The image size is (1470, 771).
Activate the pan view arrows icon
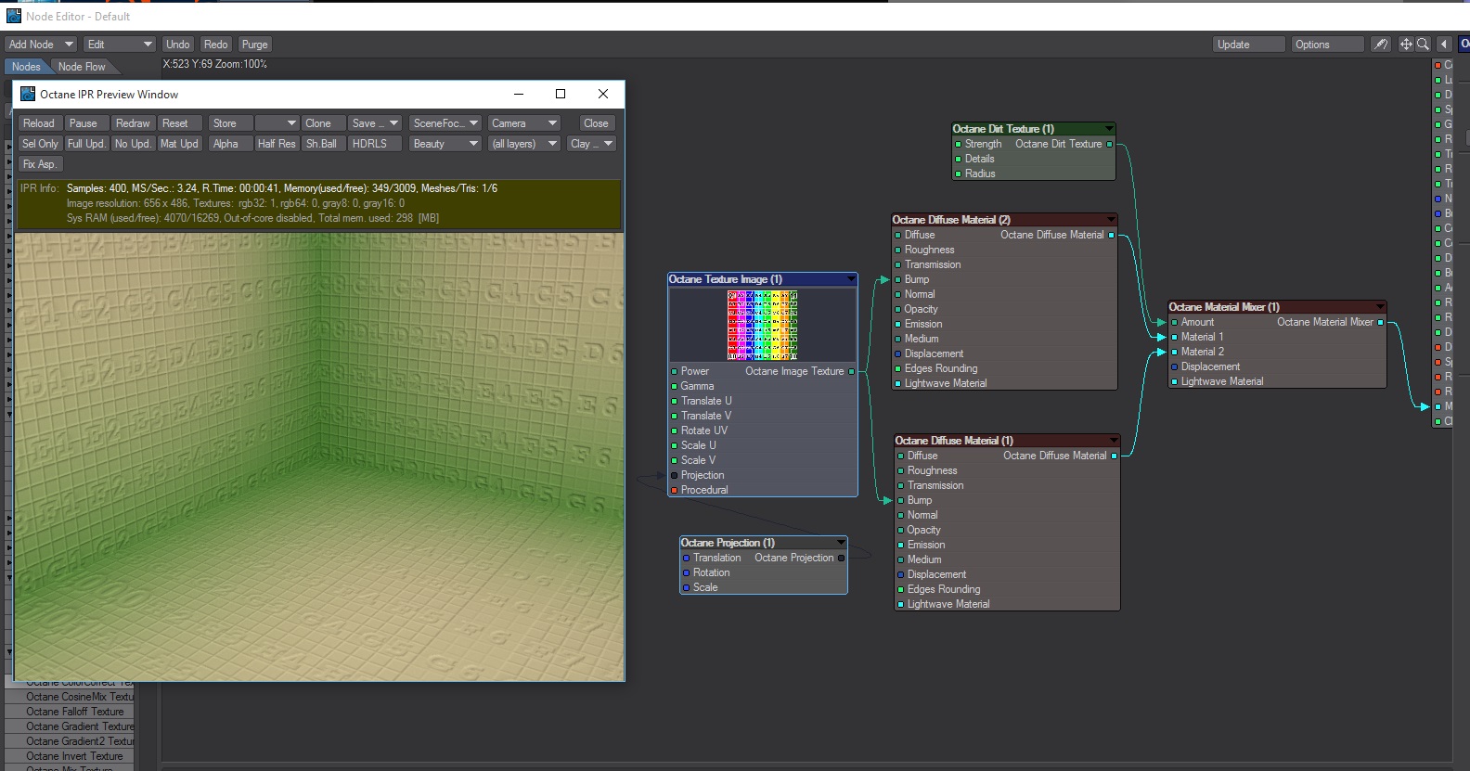point(1406,45)
